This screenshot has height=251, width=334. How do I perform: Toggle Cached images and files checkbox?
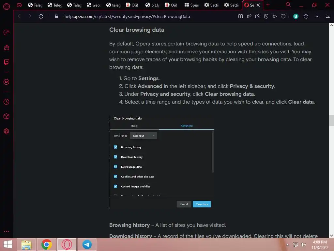click(115, 186)
